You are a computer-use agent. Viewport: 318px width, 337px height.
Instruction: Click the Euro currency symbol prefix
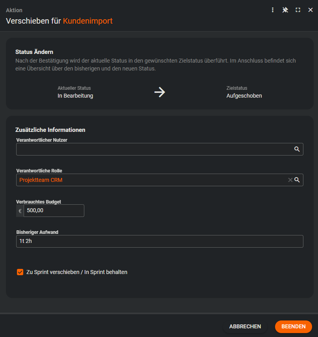[20, 211]
